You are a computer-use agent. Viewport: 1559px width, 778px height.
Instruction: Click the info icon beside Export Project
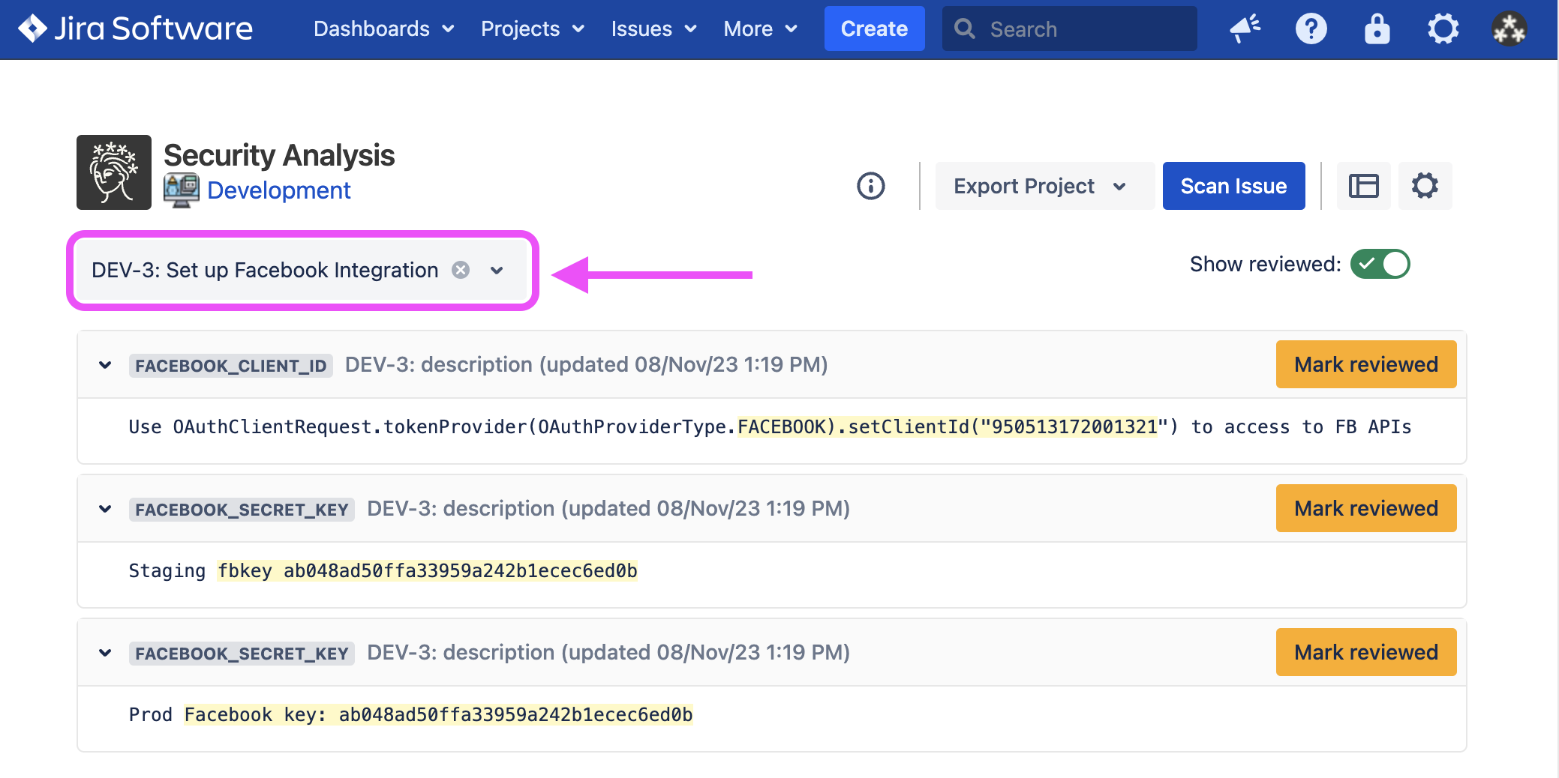tap(870, 186)
